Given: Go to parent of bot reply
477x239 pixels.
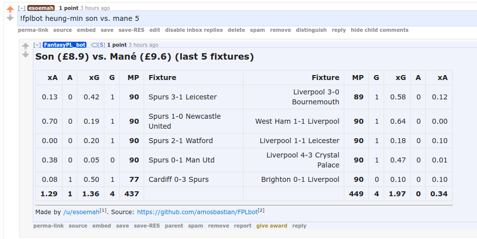Looking at the screenshot, I should click(174, 226).
